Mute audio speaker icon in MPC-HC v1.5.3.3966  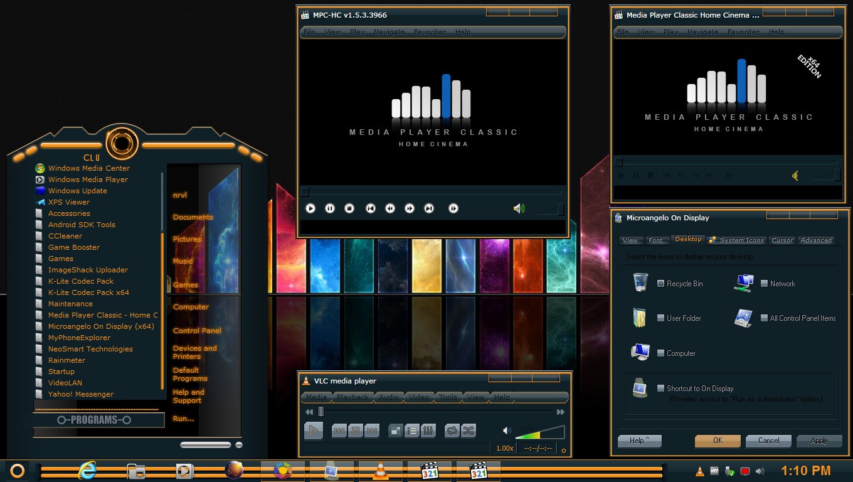519,208
